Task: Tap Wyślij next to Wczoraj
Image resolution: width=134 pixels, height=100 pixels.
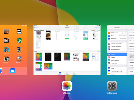Action: click(98, 30)
